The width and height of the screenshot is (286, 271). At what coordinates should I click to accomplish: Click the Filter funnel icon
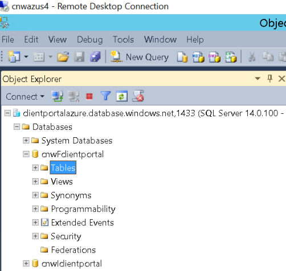(x=105, y=96)
